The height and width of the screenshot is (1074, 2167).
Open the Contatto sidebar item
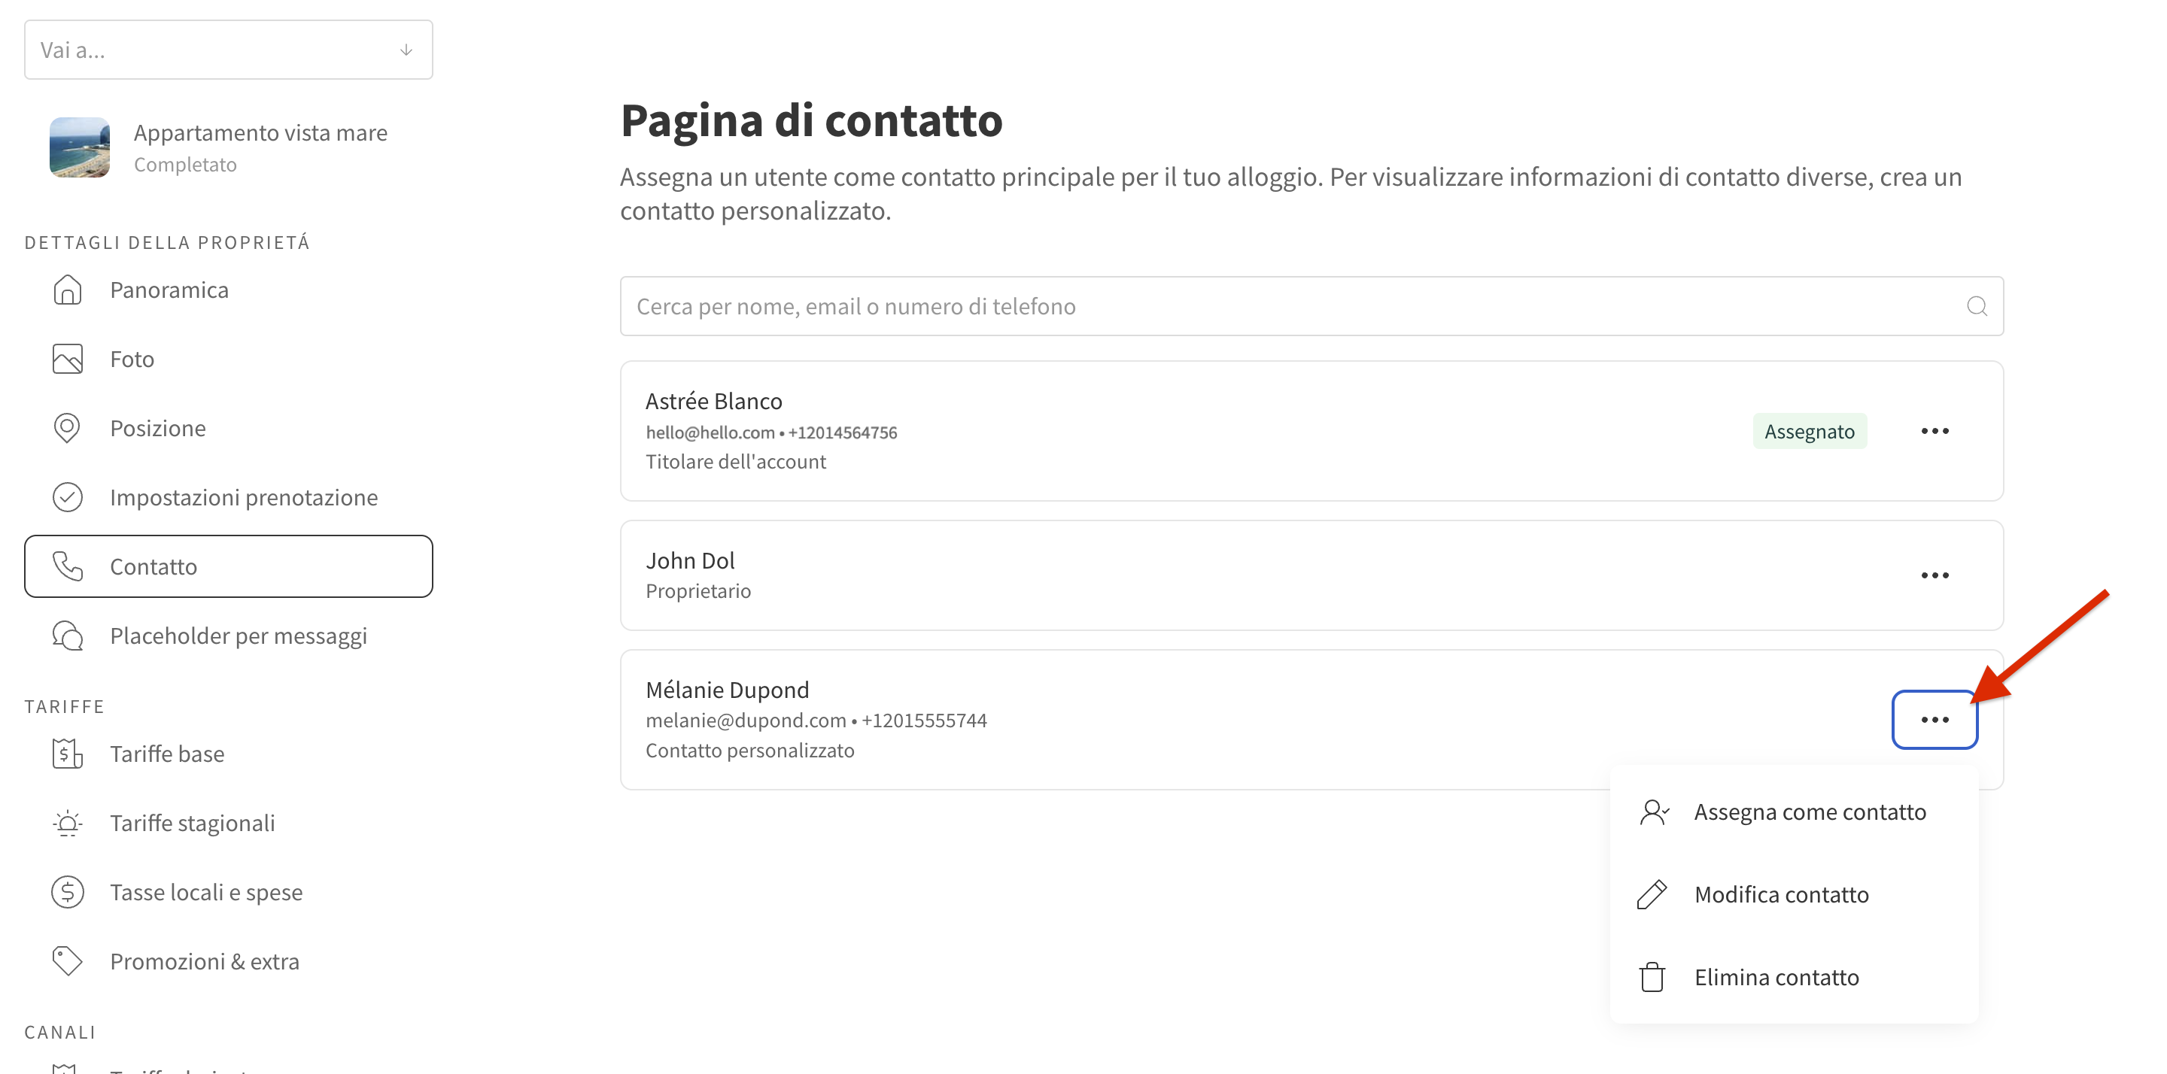[x=229, y=567]
